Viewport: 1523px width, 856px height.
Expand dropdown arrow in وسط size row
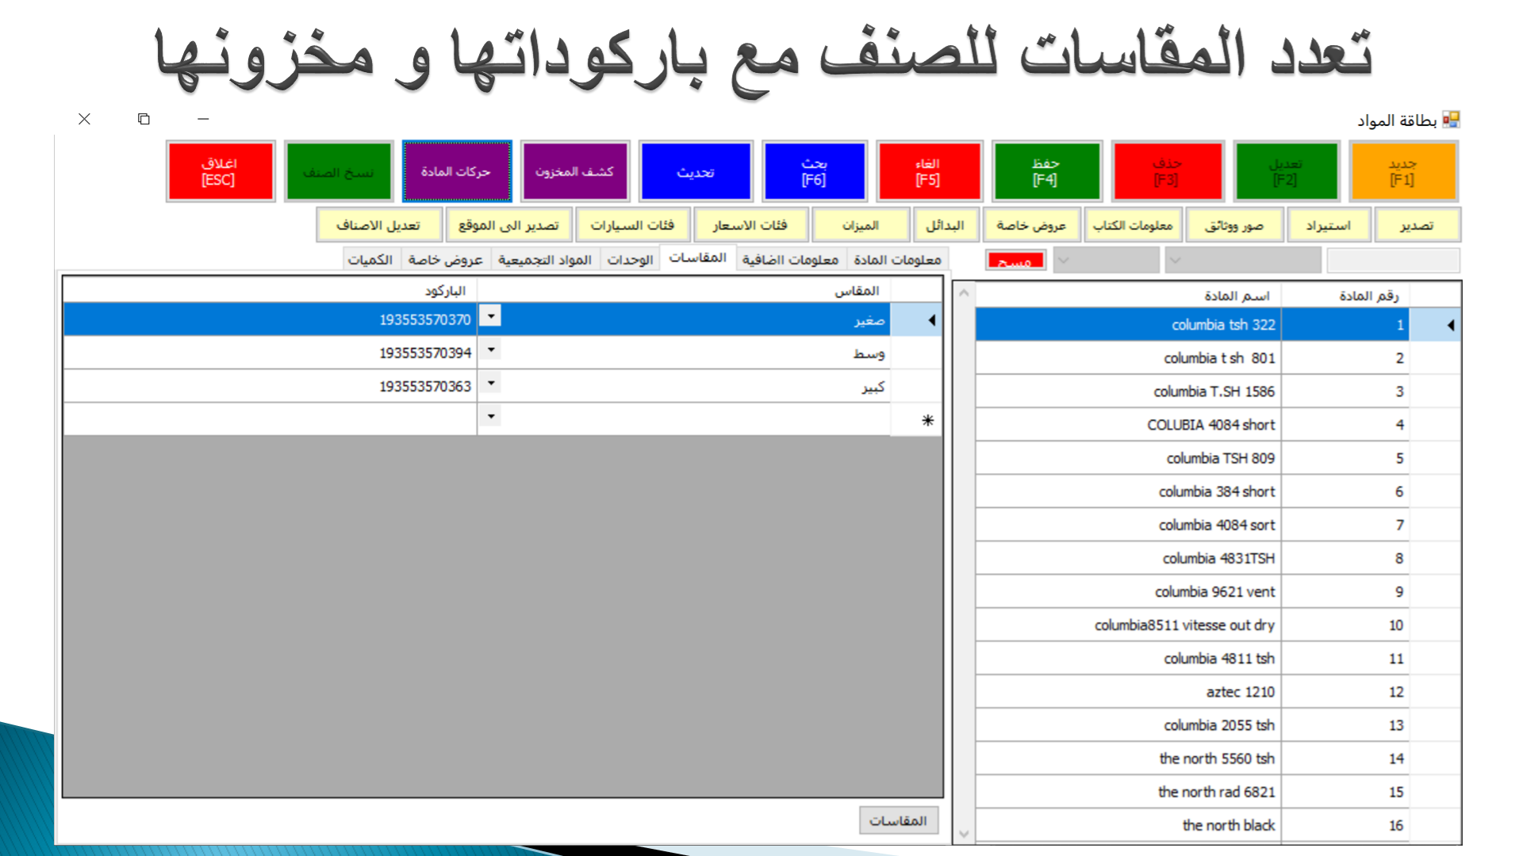pyautogui.click(x=491, y=350)
